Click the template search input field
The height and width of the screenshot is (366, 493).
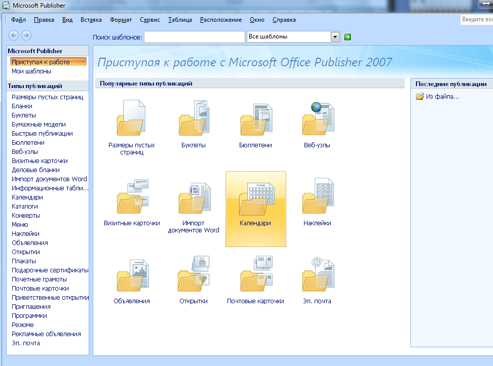(x=194, y=37)
